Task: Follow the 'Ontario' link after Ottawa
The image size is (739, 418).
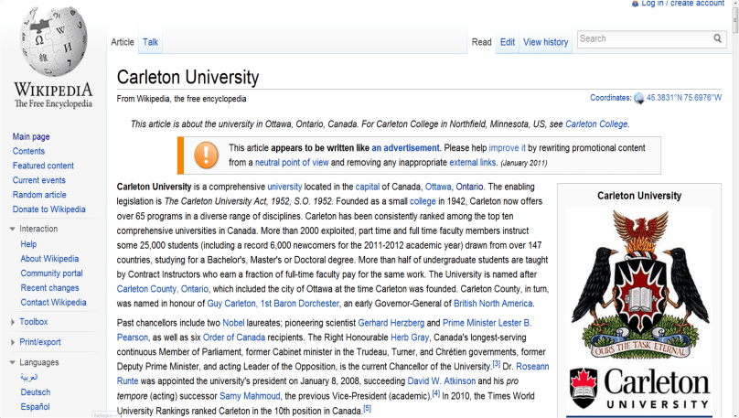Action: (469, 188)
